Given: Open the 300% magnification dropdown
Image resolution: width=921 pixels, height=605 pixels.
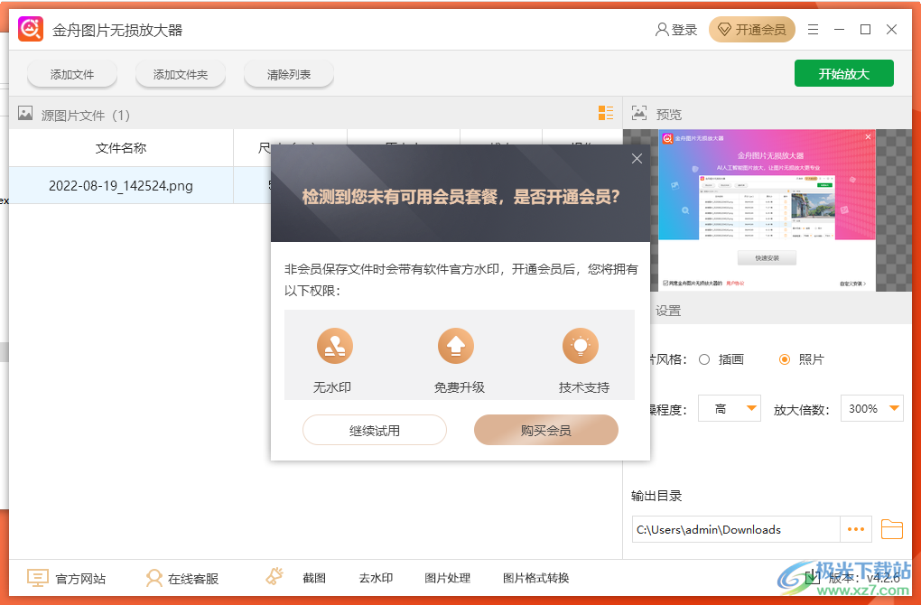Looking at the screenshot, I should point(872,408).
